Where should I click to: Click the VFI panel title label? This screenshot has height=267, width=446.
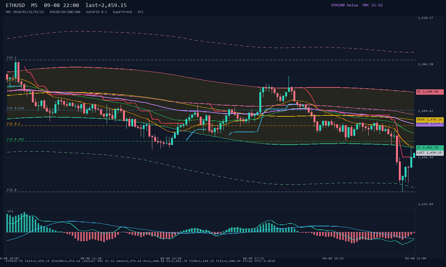tap(11, 211)
